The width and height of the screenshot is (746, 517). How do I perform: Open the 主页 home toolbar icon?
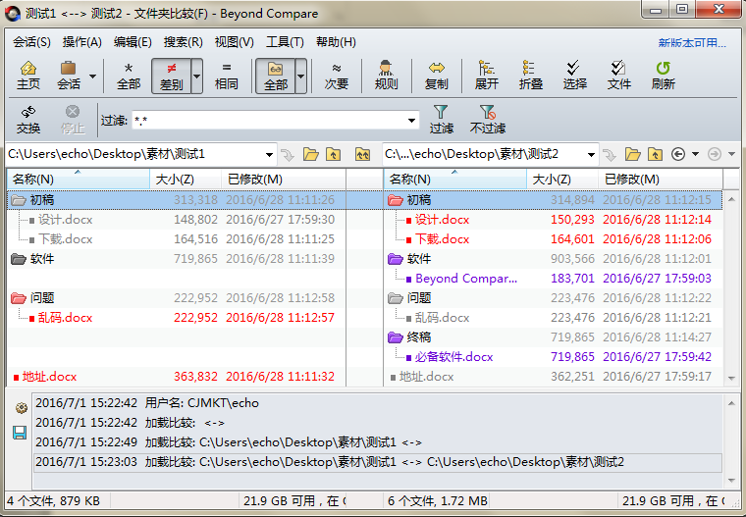click(28, 76)
